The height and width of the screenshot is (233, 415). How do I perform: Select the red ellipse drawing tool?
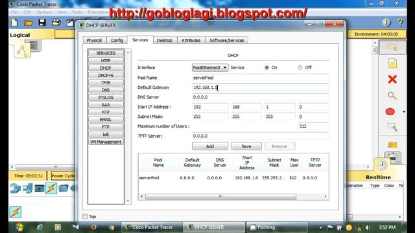coord(390,112)
